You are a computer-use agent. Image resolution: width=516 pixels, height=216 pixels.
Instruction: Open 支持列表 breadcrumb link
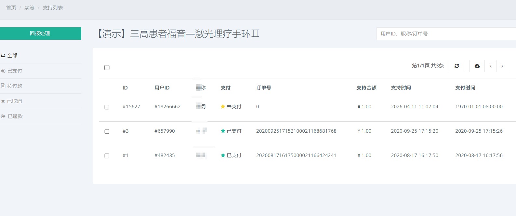(53, 7)
